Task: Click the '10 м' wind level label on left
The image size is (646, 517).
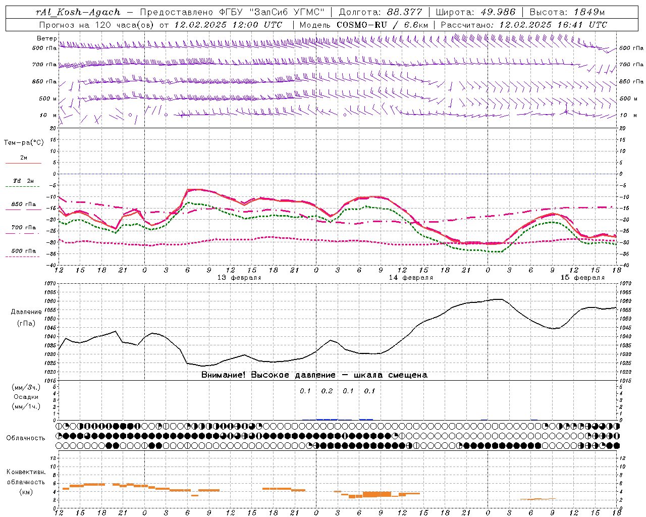Action: [x=48, y=115]
